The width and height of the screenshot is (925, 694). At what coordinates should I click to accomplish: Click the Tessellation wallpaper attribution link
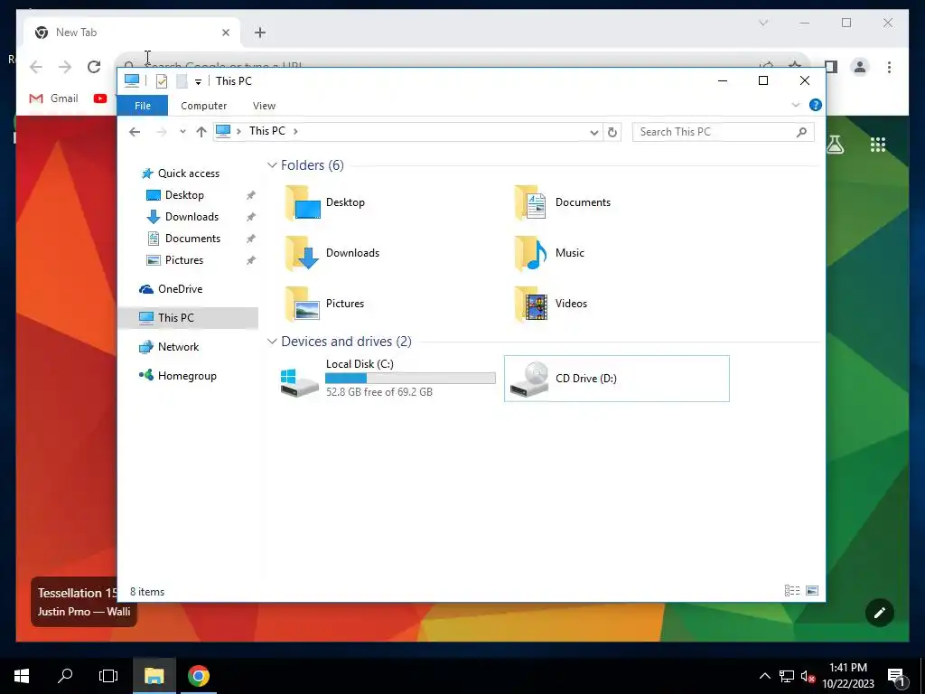[x=78, y=602]
